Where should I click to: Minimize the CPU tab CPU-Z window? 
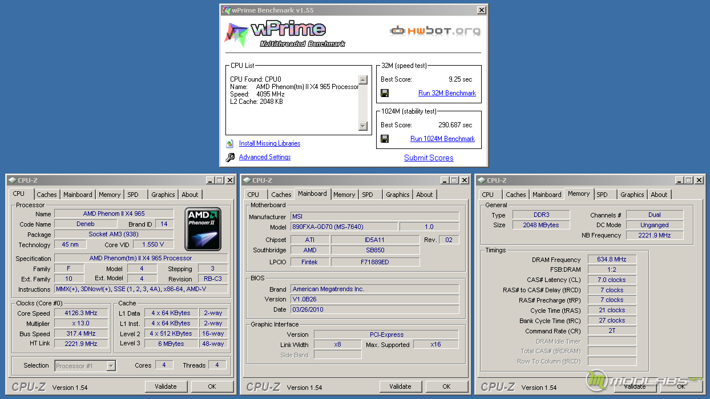pos(209,180)
